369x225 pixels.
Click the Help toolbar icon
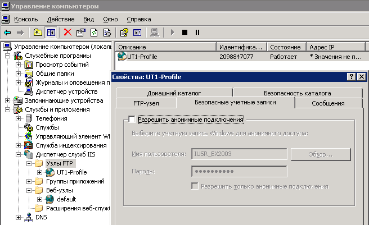(124, 33)
